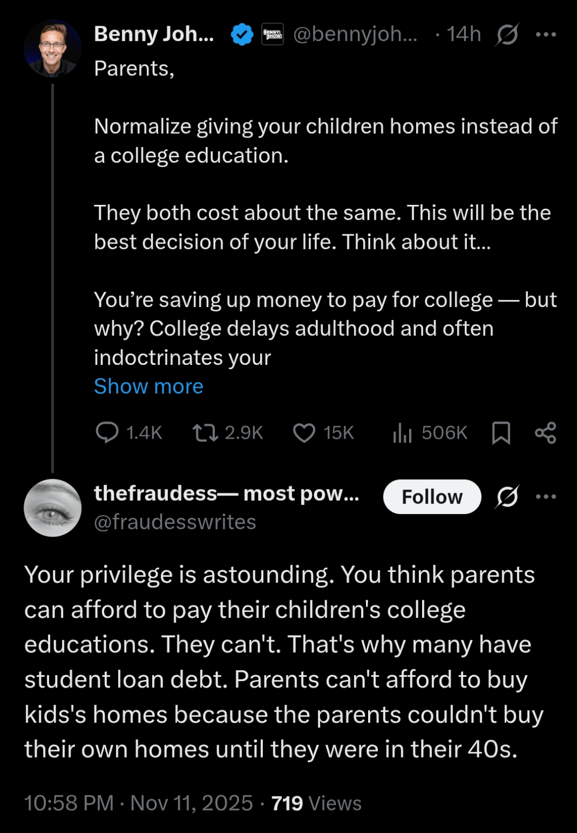The image size is (577, 833).
Task: Like Benny Johnson's post
Action: [304, 433]
